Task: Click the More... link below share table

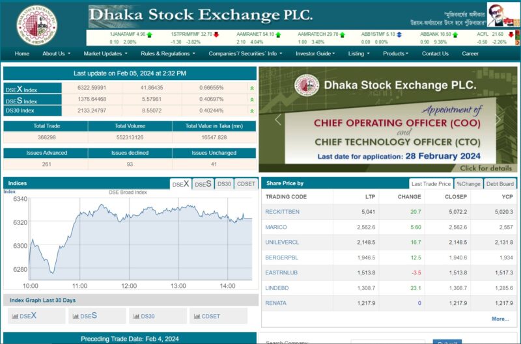Action: tap(500, 319)
